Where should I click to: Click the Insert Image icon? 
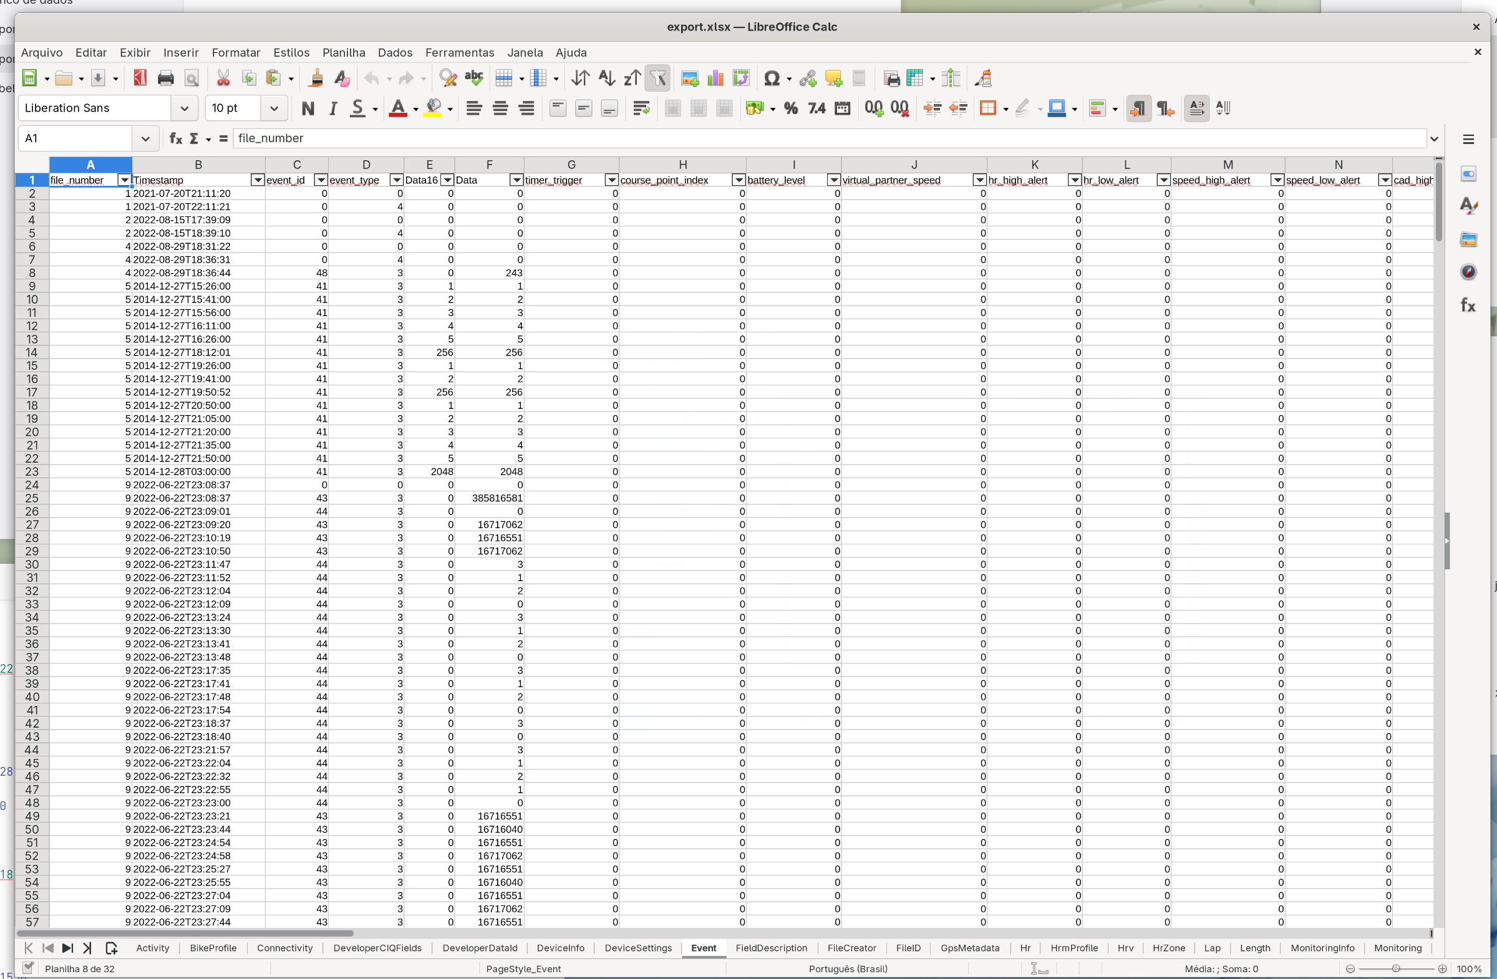pos(689,78)
